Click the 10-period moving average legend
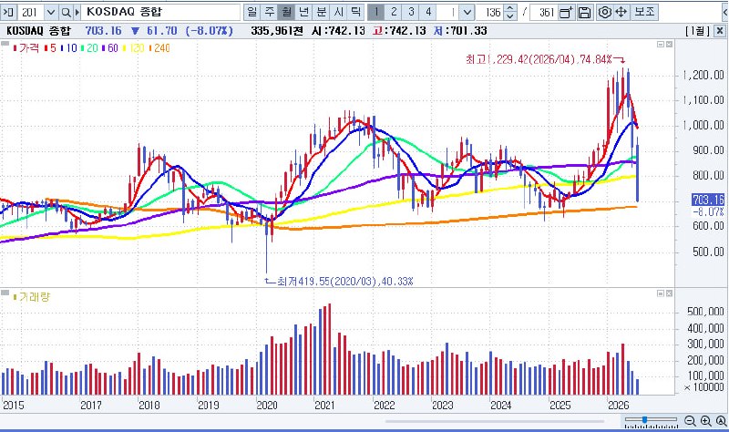Screen dimensions: 729x432 [69, 48]
